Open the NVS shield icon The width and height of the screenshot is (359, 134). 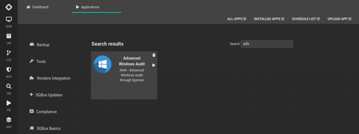pyautogui.click(x=9, y=69)
